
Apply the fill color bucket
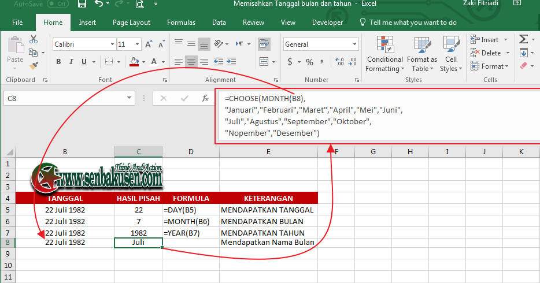point(134,62)
